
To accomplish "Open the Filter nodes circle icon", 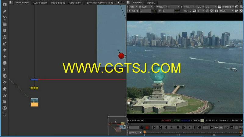I will (5, 37).
